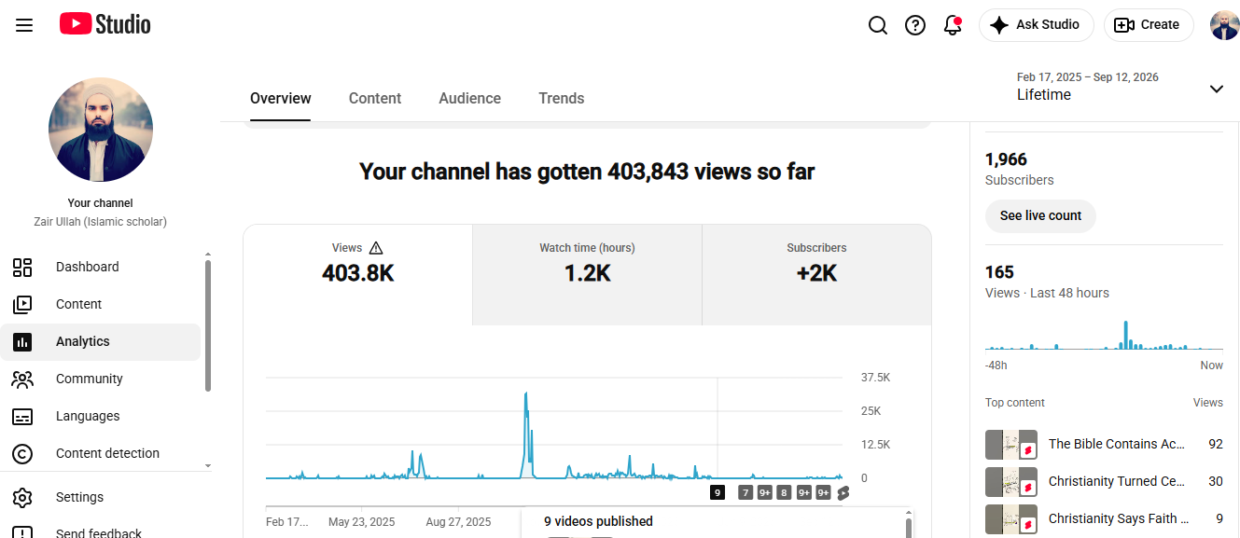Viewport: 1240px width, 538px height.
Task: Open the search magnifier icon
Action: point(878,25)
